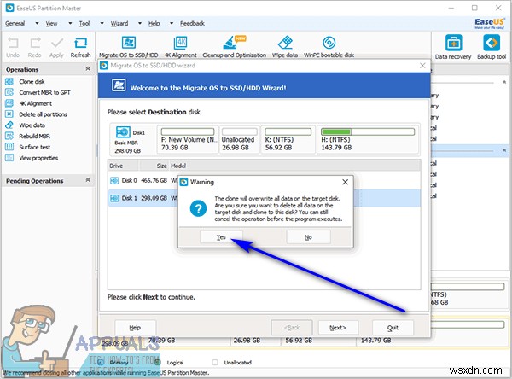512x379 pixels.
Task: Click the Disk1 drive icon in wizard
Action: click(x=123, y=132)
